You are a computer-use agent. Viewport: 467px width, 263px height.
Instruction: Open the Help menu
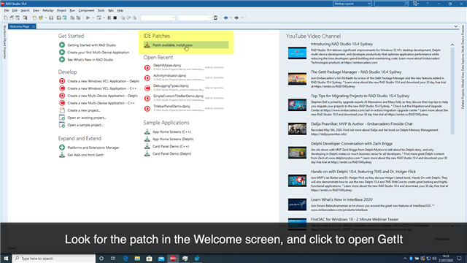point(120,10)
